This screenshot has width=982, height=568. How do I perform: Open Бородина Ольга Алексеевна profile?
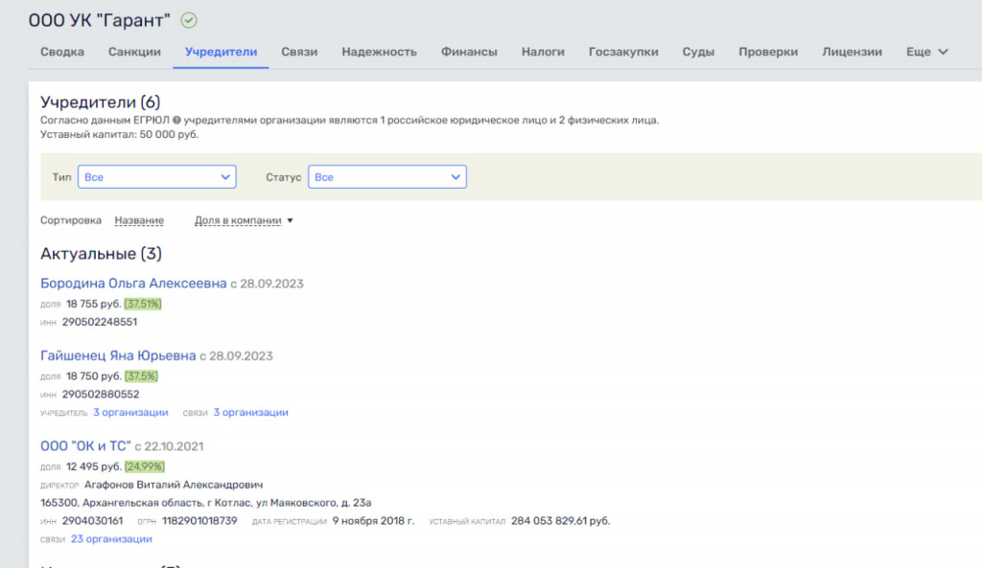coord(133,284)
